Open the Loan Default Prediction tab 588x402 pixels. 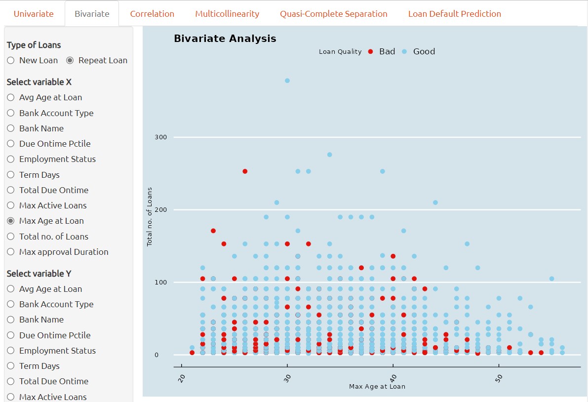tap(454, 14)
